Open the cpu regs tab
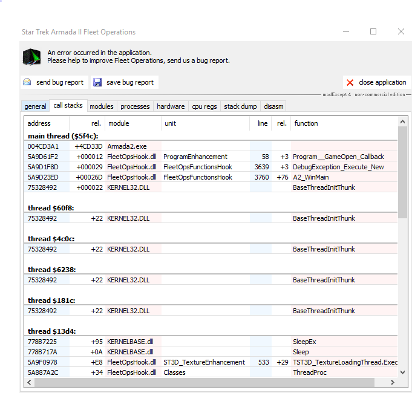The height and width of the screenshot is (393, 412). tap(204, 106)
